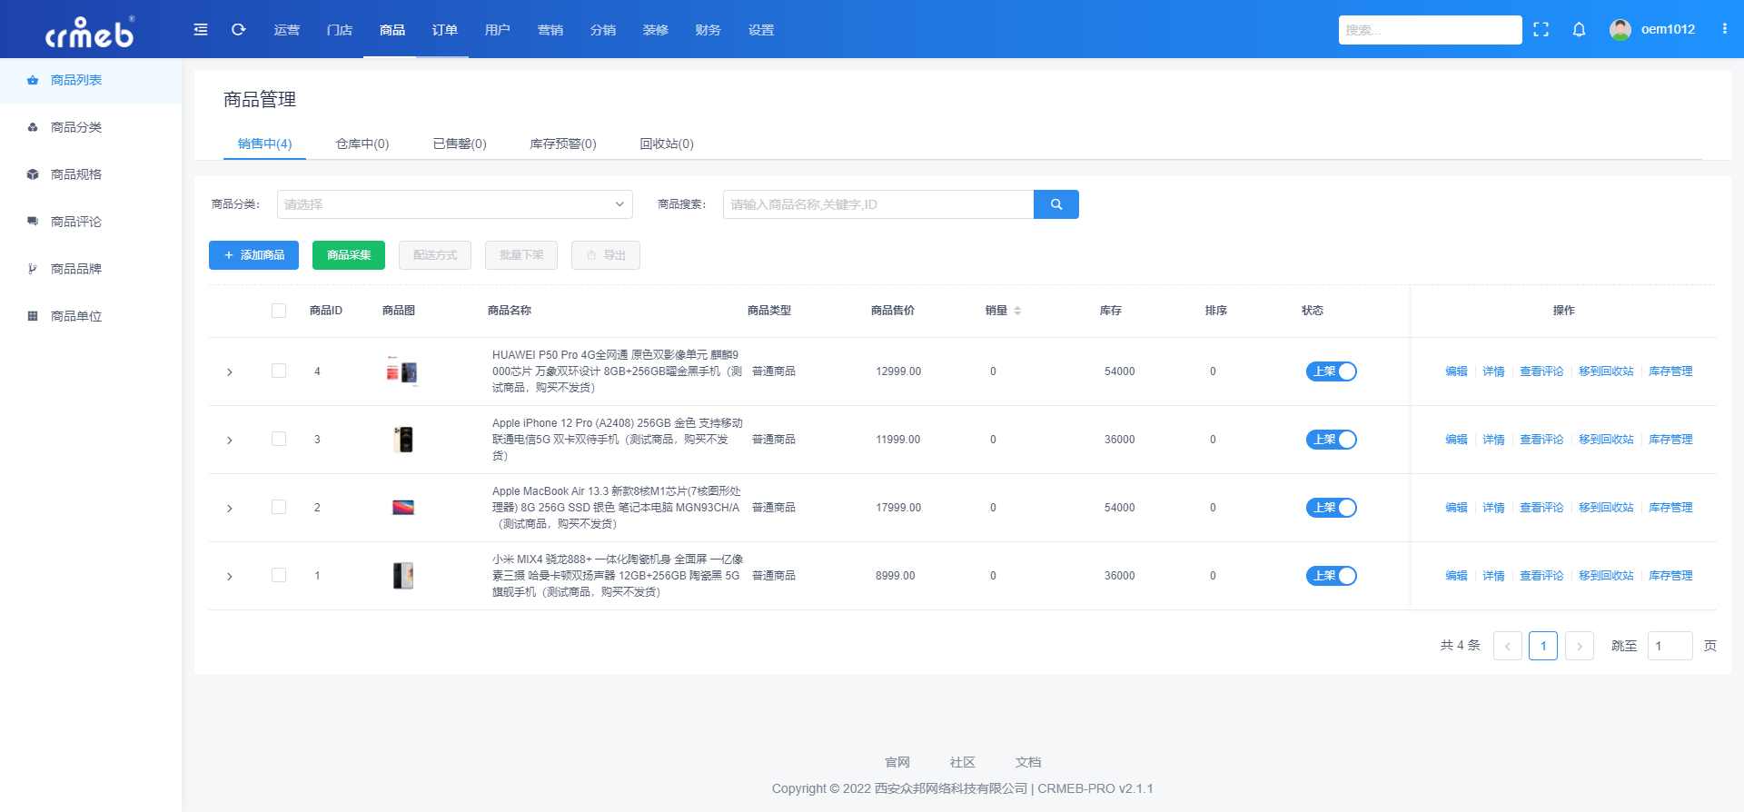Click the 批量下架 button
Image resolution: width=1744 pixels, height=812 pixels.
521,255
